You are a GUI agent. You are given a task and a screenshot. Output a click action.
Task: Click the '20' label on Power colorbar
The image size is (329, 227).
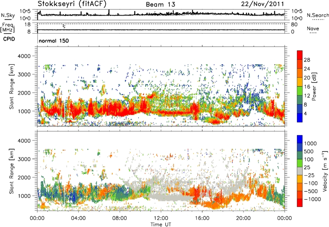[x=307, y=78]
